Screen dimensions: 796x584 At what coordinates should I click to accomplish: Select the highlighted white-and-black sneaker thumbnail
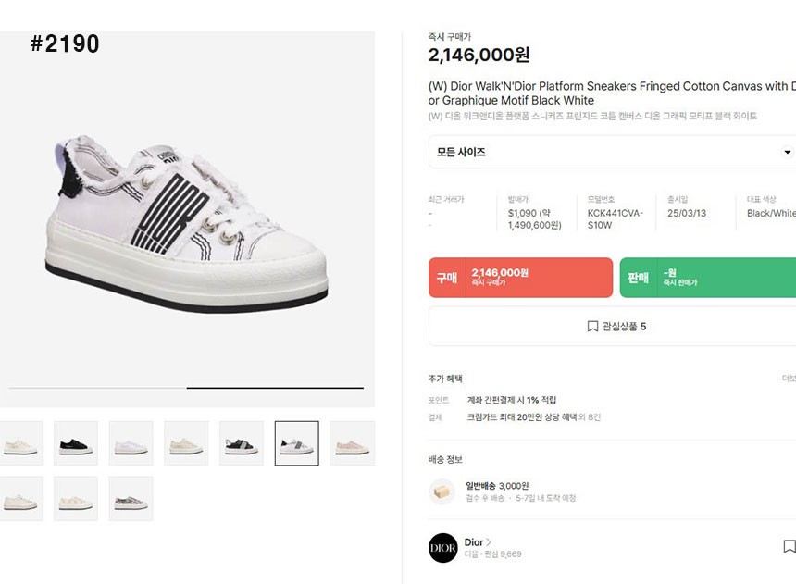click(x=297, y=443)
